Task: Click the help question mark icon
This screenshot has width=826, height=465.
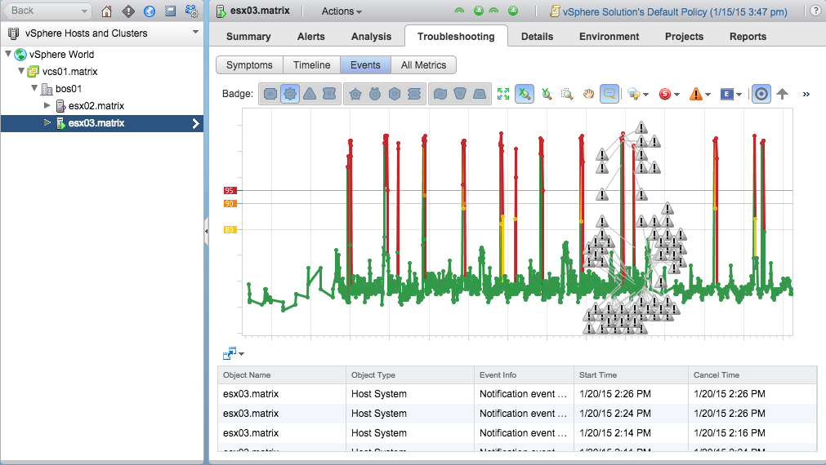Action: 815,11
